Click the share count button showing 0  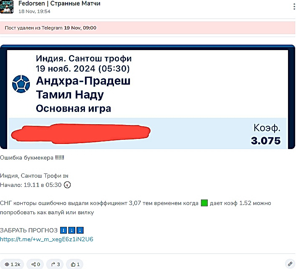click(x=35, y=264)
